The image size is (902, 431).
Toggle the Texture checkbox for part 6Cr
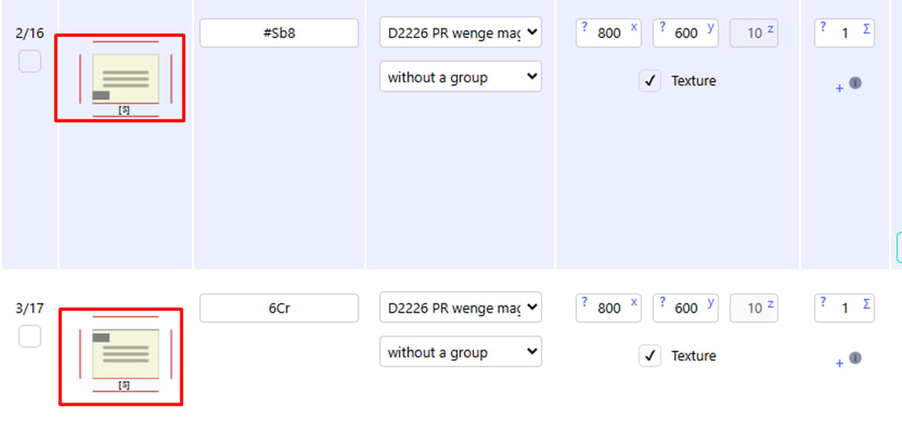pos(650,356)
